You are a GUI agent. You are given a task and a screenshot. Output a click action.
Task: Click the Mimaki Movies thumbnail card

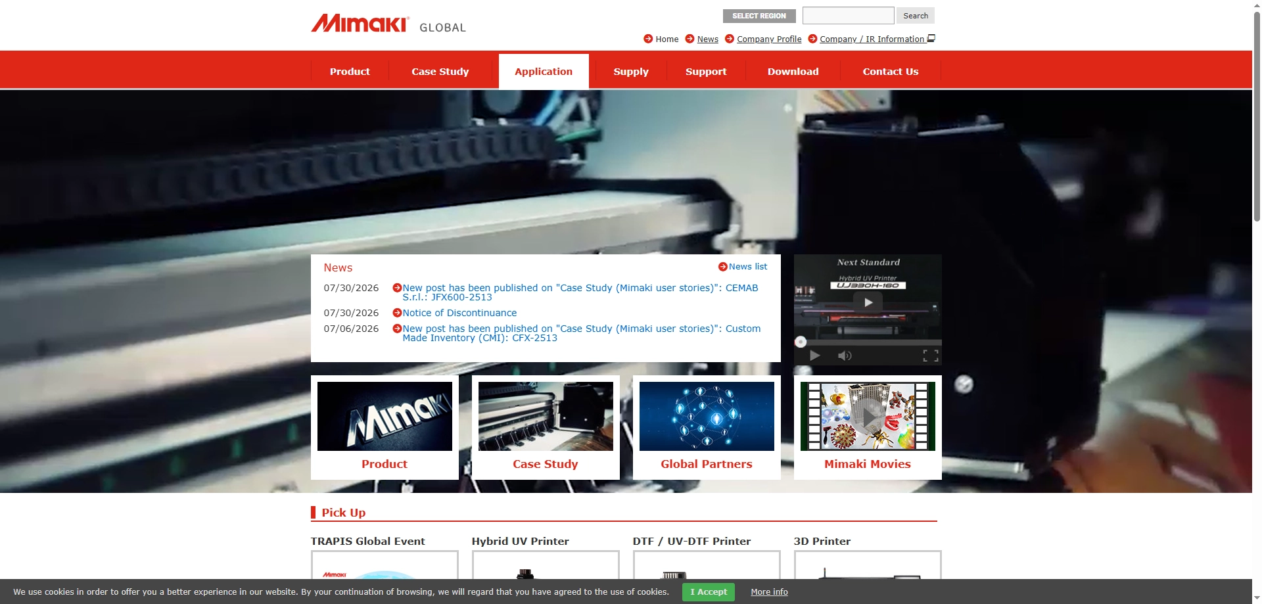pyautogui.click(x=868, y=427)
